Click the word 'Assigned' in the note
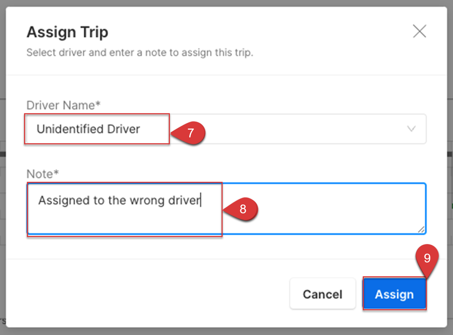 point(64,200)
